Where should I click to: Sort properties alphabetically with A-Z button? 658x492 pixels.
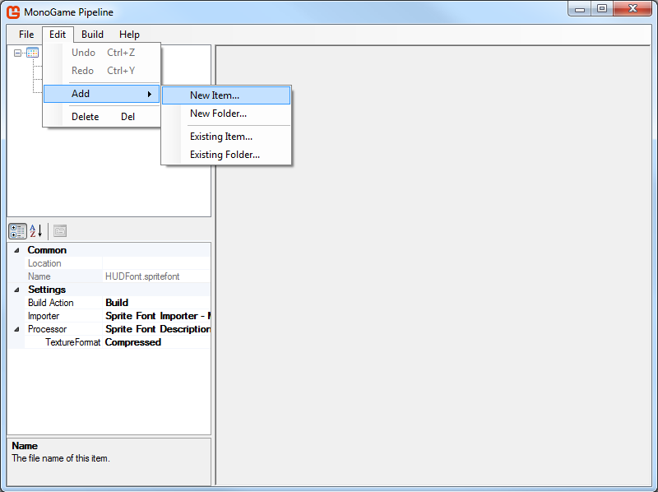[36, 231]
